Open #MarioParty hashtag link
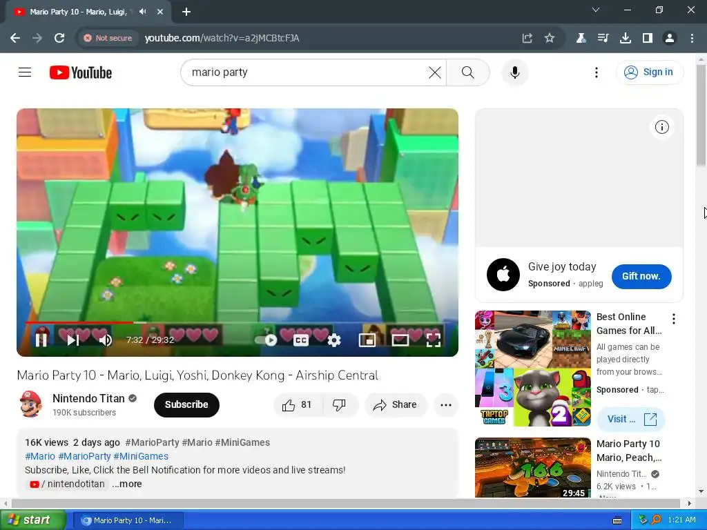 (x=84, y=456)
